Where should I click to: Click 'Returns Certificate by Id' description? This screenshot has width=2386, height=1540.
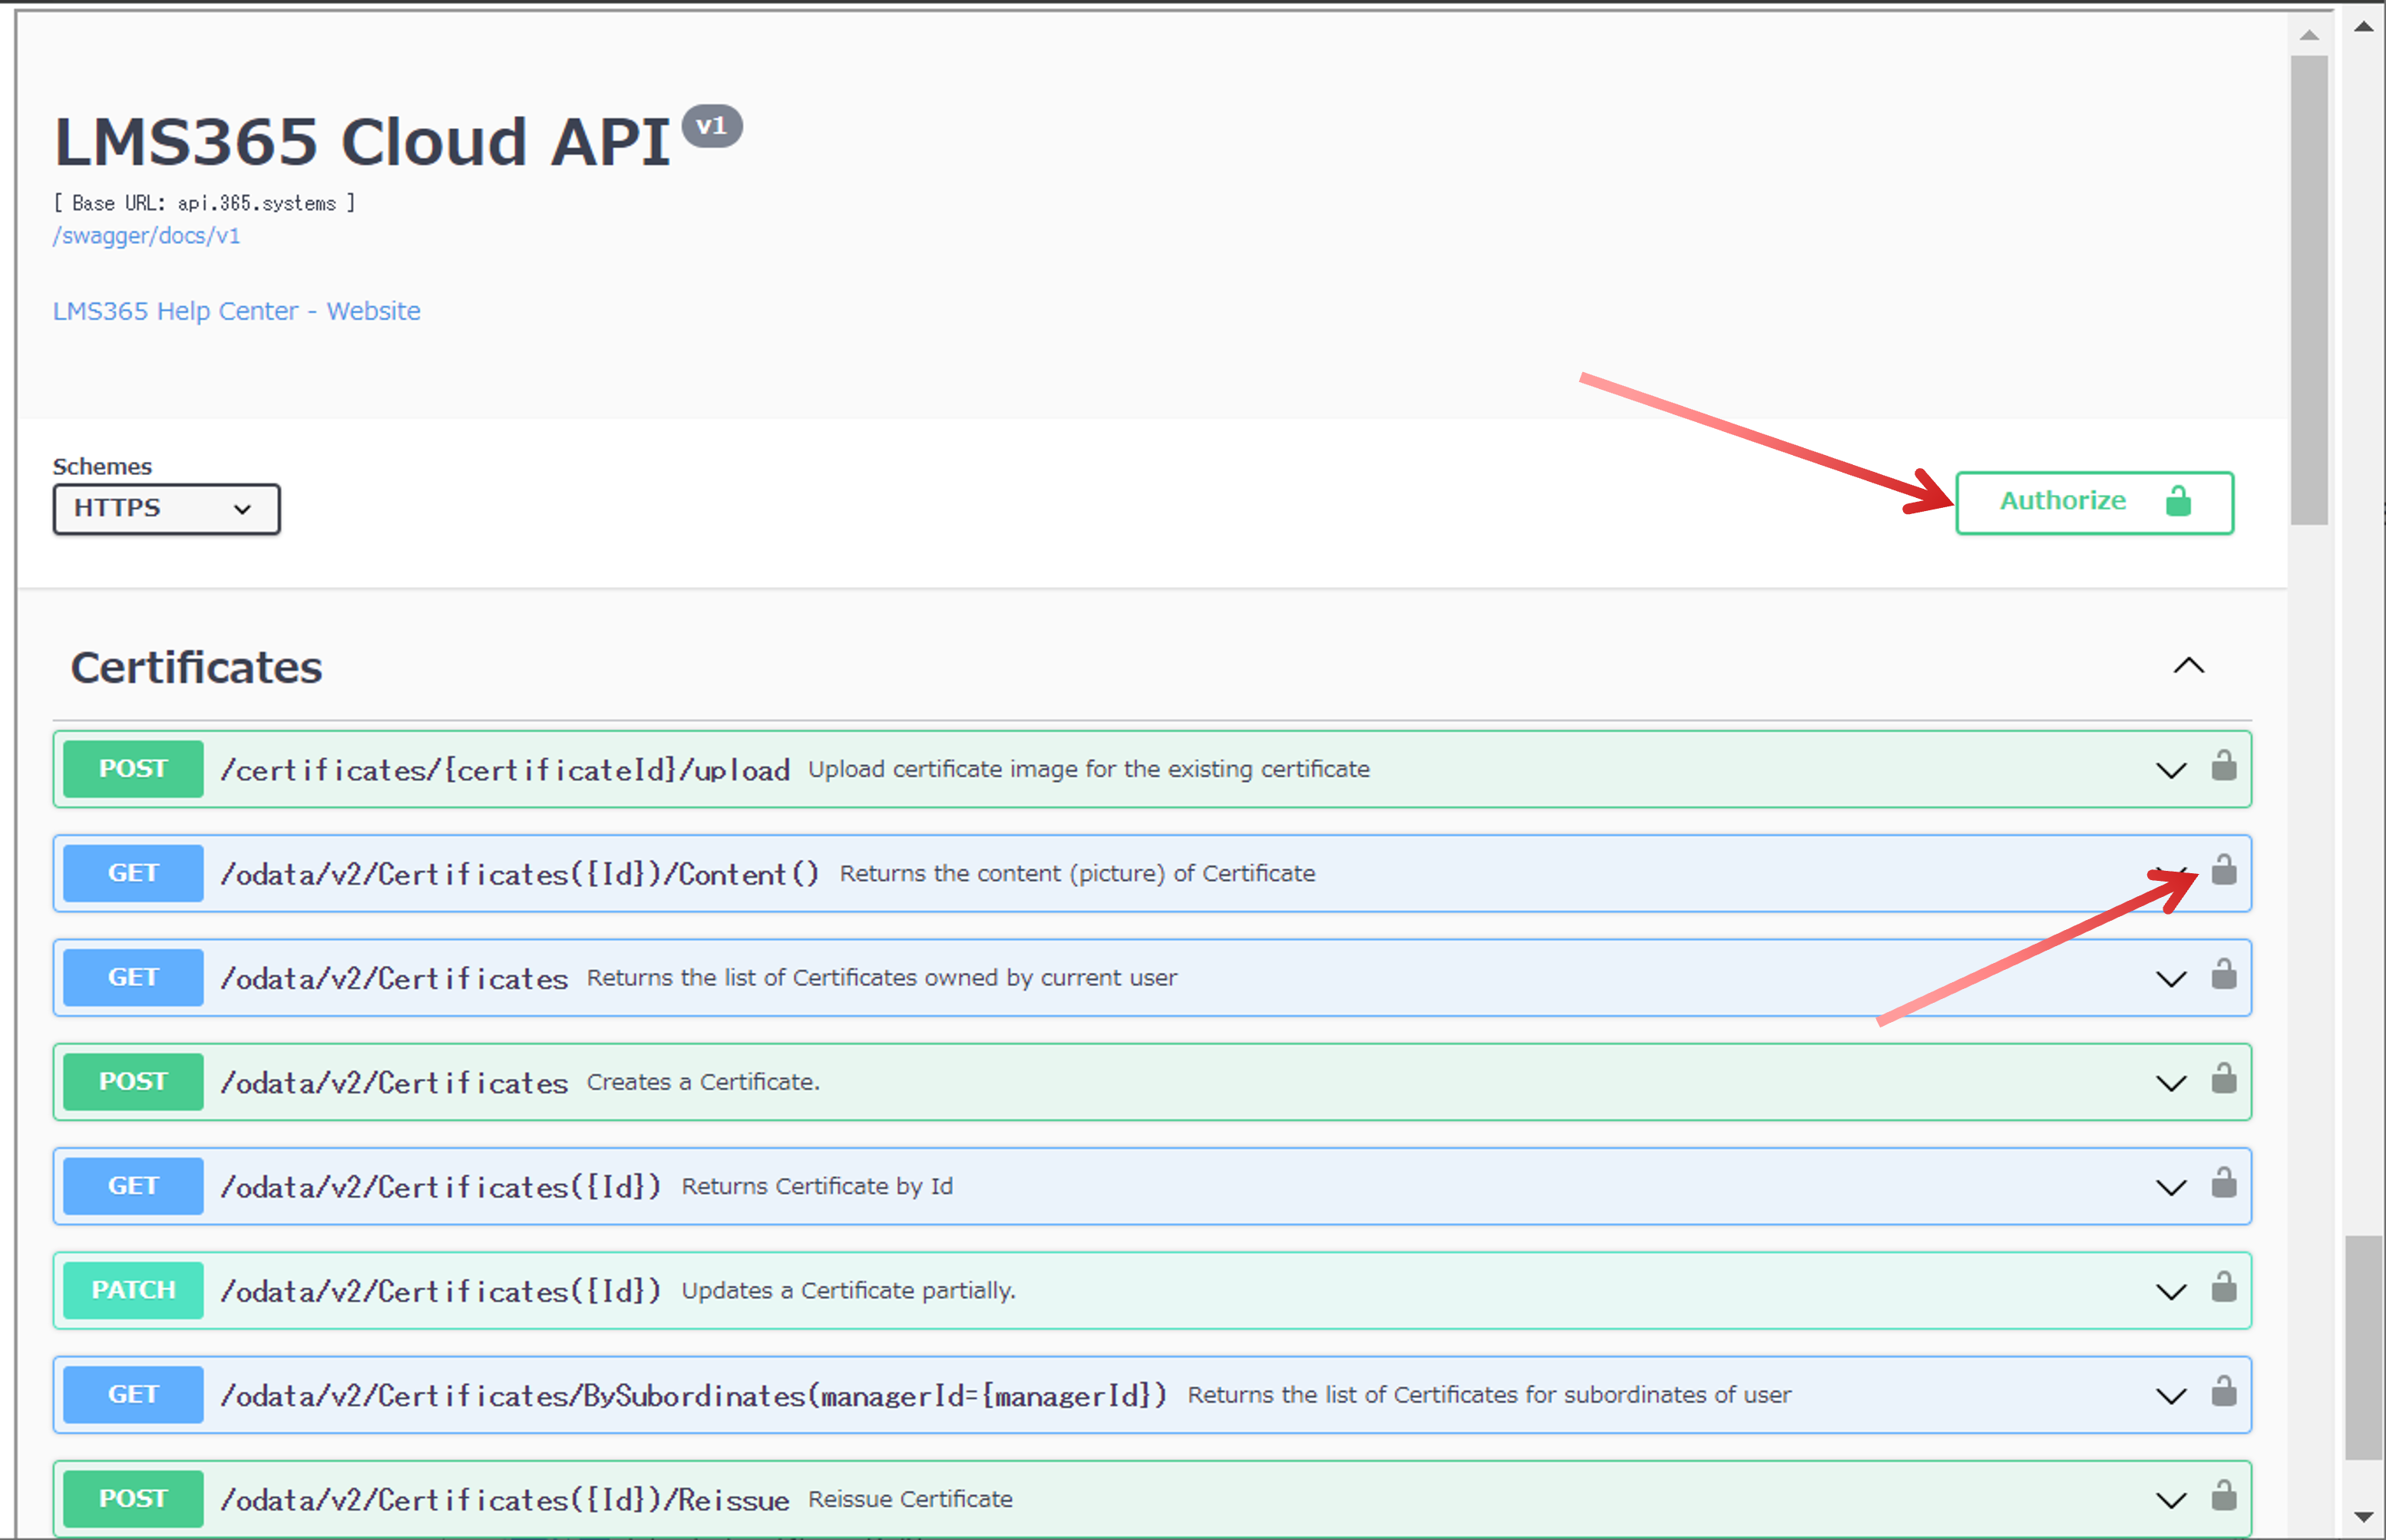816,1186
